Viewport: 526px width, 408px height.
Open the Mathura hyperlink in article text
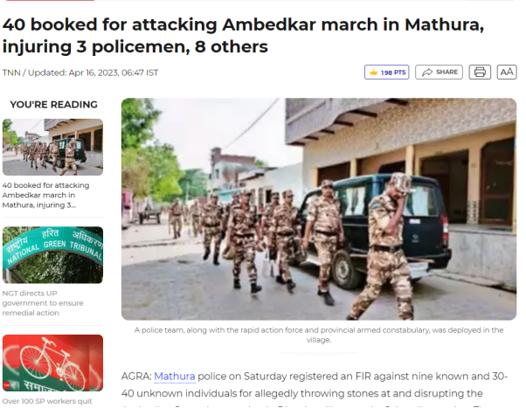[175, 377]
